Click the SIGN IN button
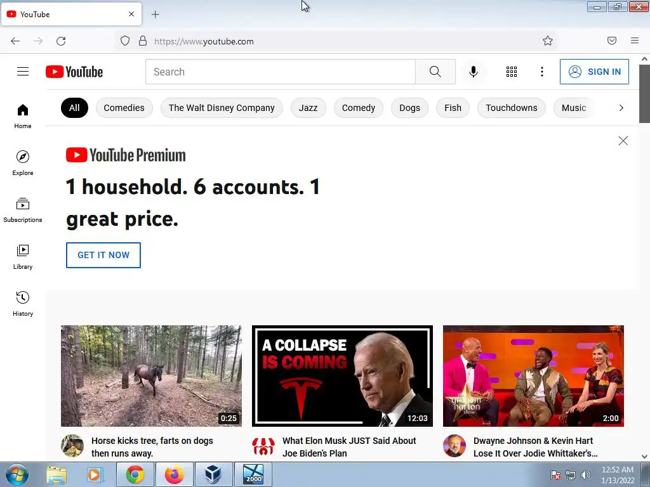The width and height of the screenshot is (650, 487). pos(594,72)
